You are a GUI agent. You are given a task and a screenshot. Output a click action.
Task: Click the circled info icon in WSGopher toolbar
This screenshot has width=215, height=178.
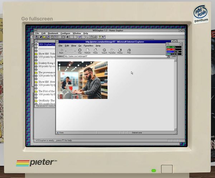pyautogui.click(x=63, y=37)
